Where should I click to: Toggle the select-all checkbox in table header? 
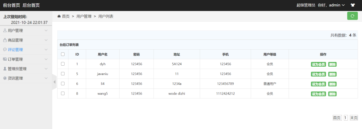63,54
